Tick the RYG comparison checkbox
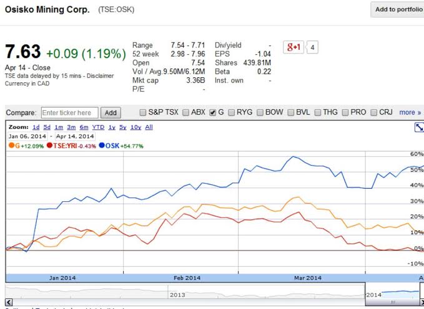This screenshot has width=424, height=309. 231,113
